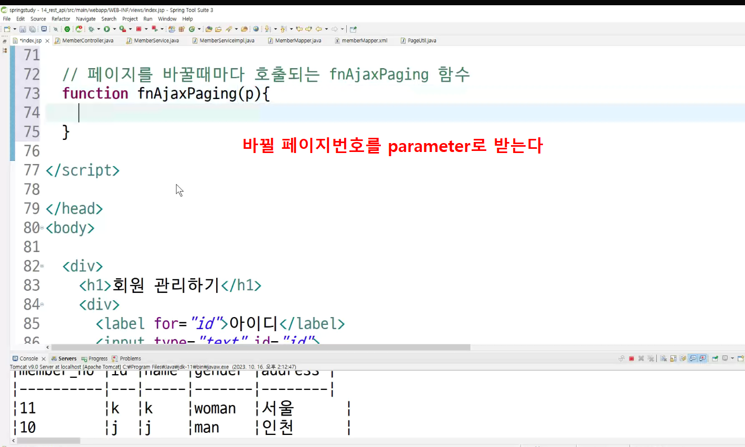745x447 pixels.
Task: Click Remove All Terminated Launches icon
Action: (x=651, y=358)
